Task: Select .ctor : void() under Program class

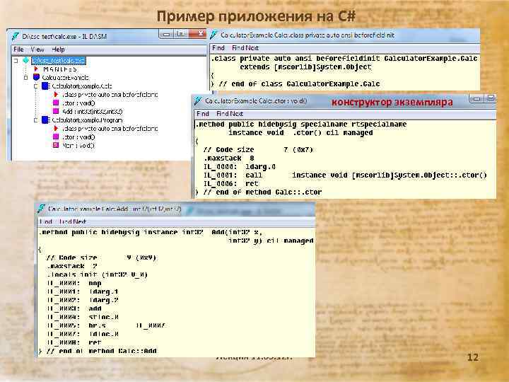Action: tap(78, 137)
